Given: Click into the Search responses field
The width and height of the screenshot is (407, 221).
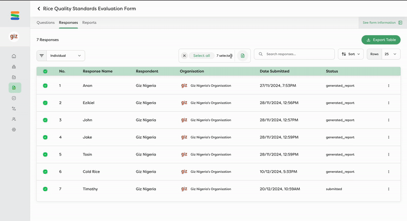Looking at the screenshot, I should (x=295, y=54).
